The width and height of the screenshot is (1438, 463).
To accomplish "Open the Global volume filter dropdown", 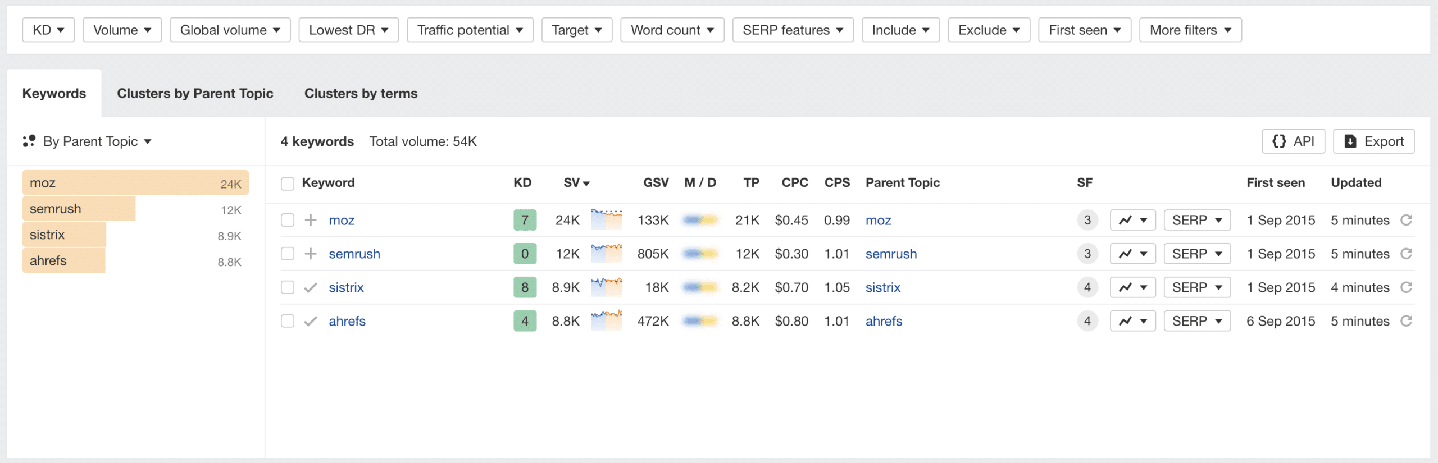I will [230, 30].
